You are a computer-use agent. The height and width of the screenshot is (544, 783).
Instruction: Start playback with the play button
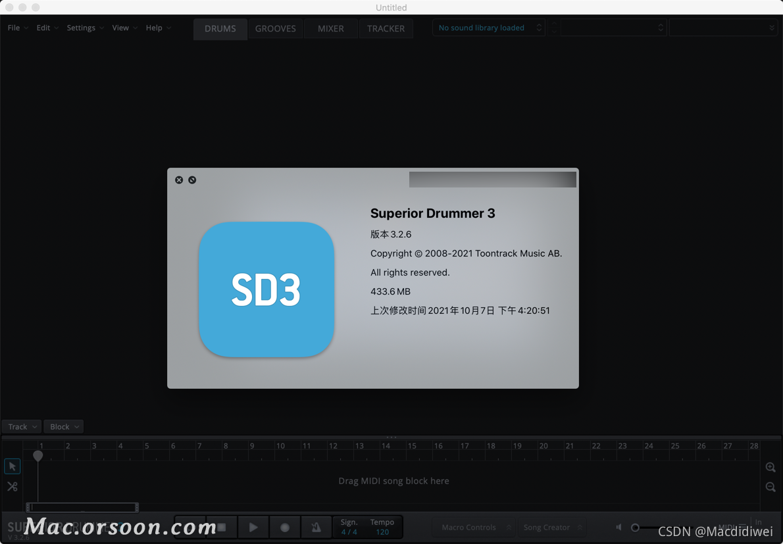coord(253,528)
